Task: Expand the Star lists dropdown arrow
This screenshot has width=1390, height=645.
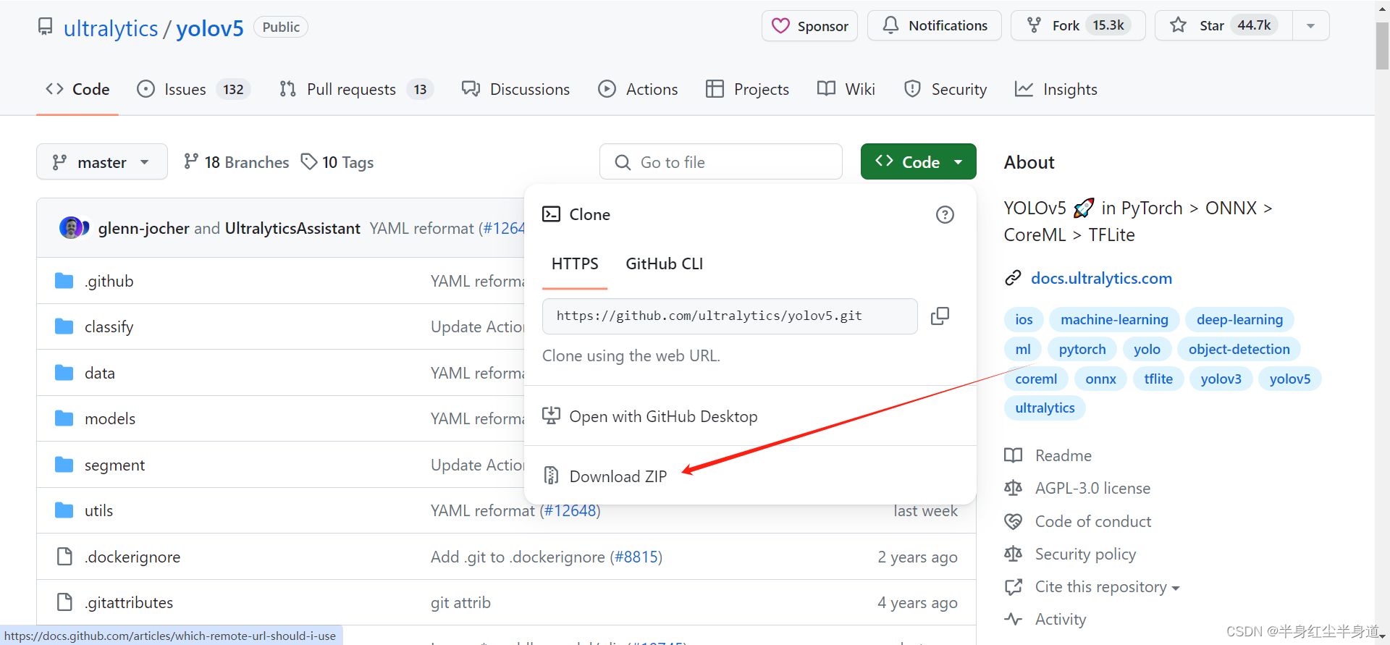Action: [x=1310, y=26]
